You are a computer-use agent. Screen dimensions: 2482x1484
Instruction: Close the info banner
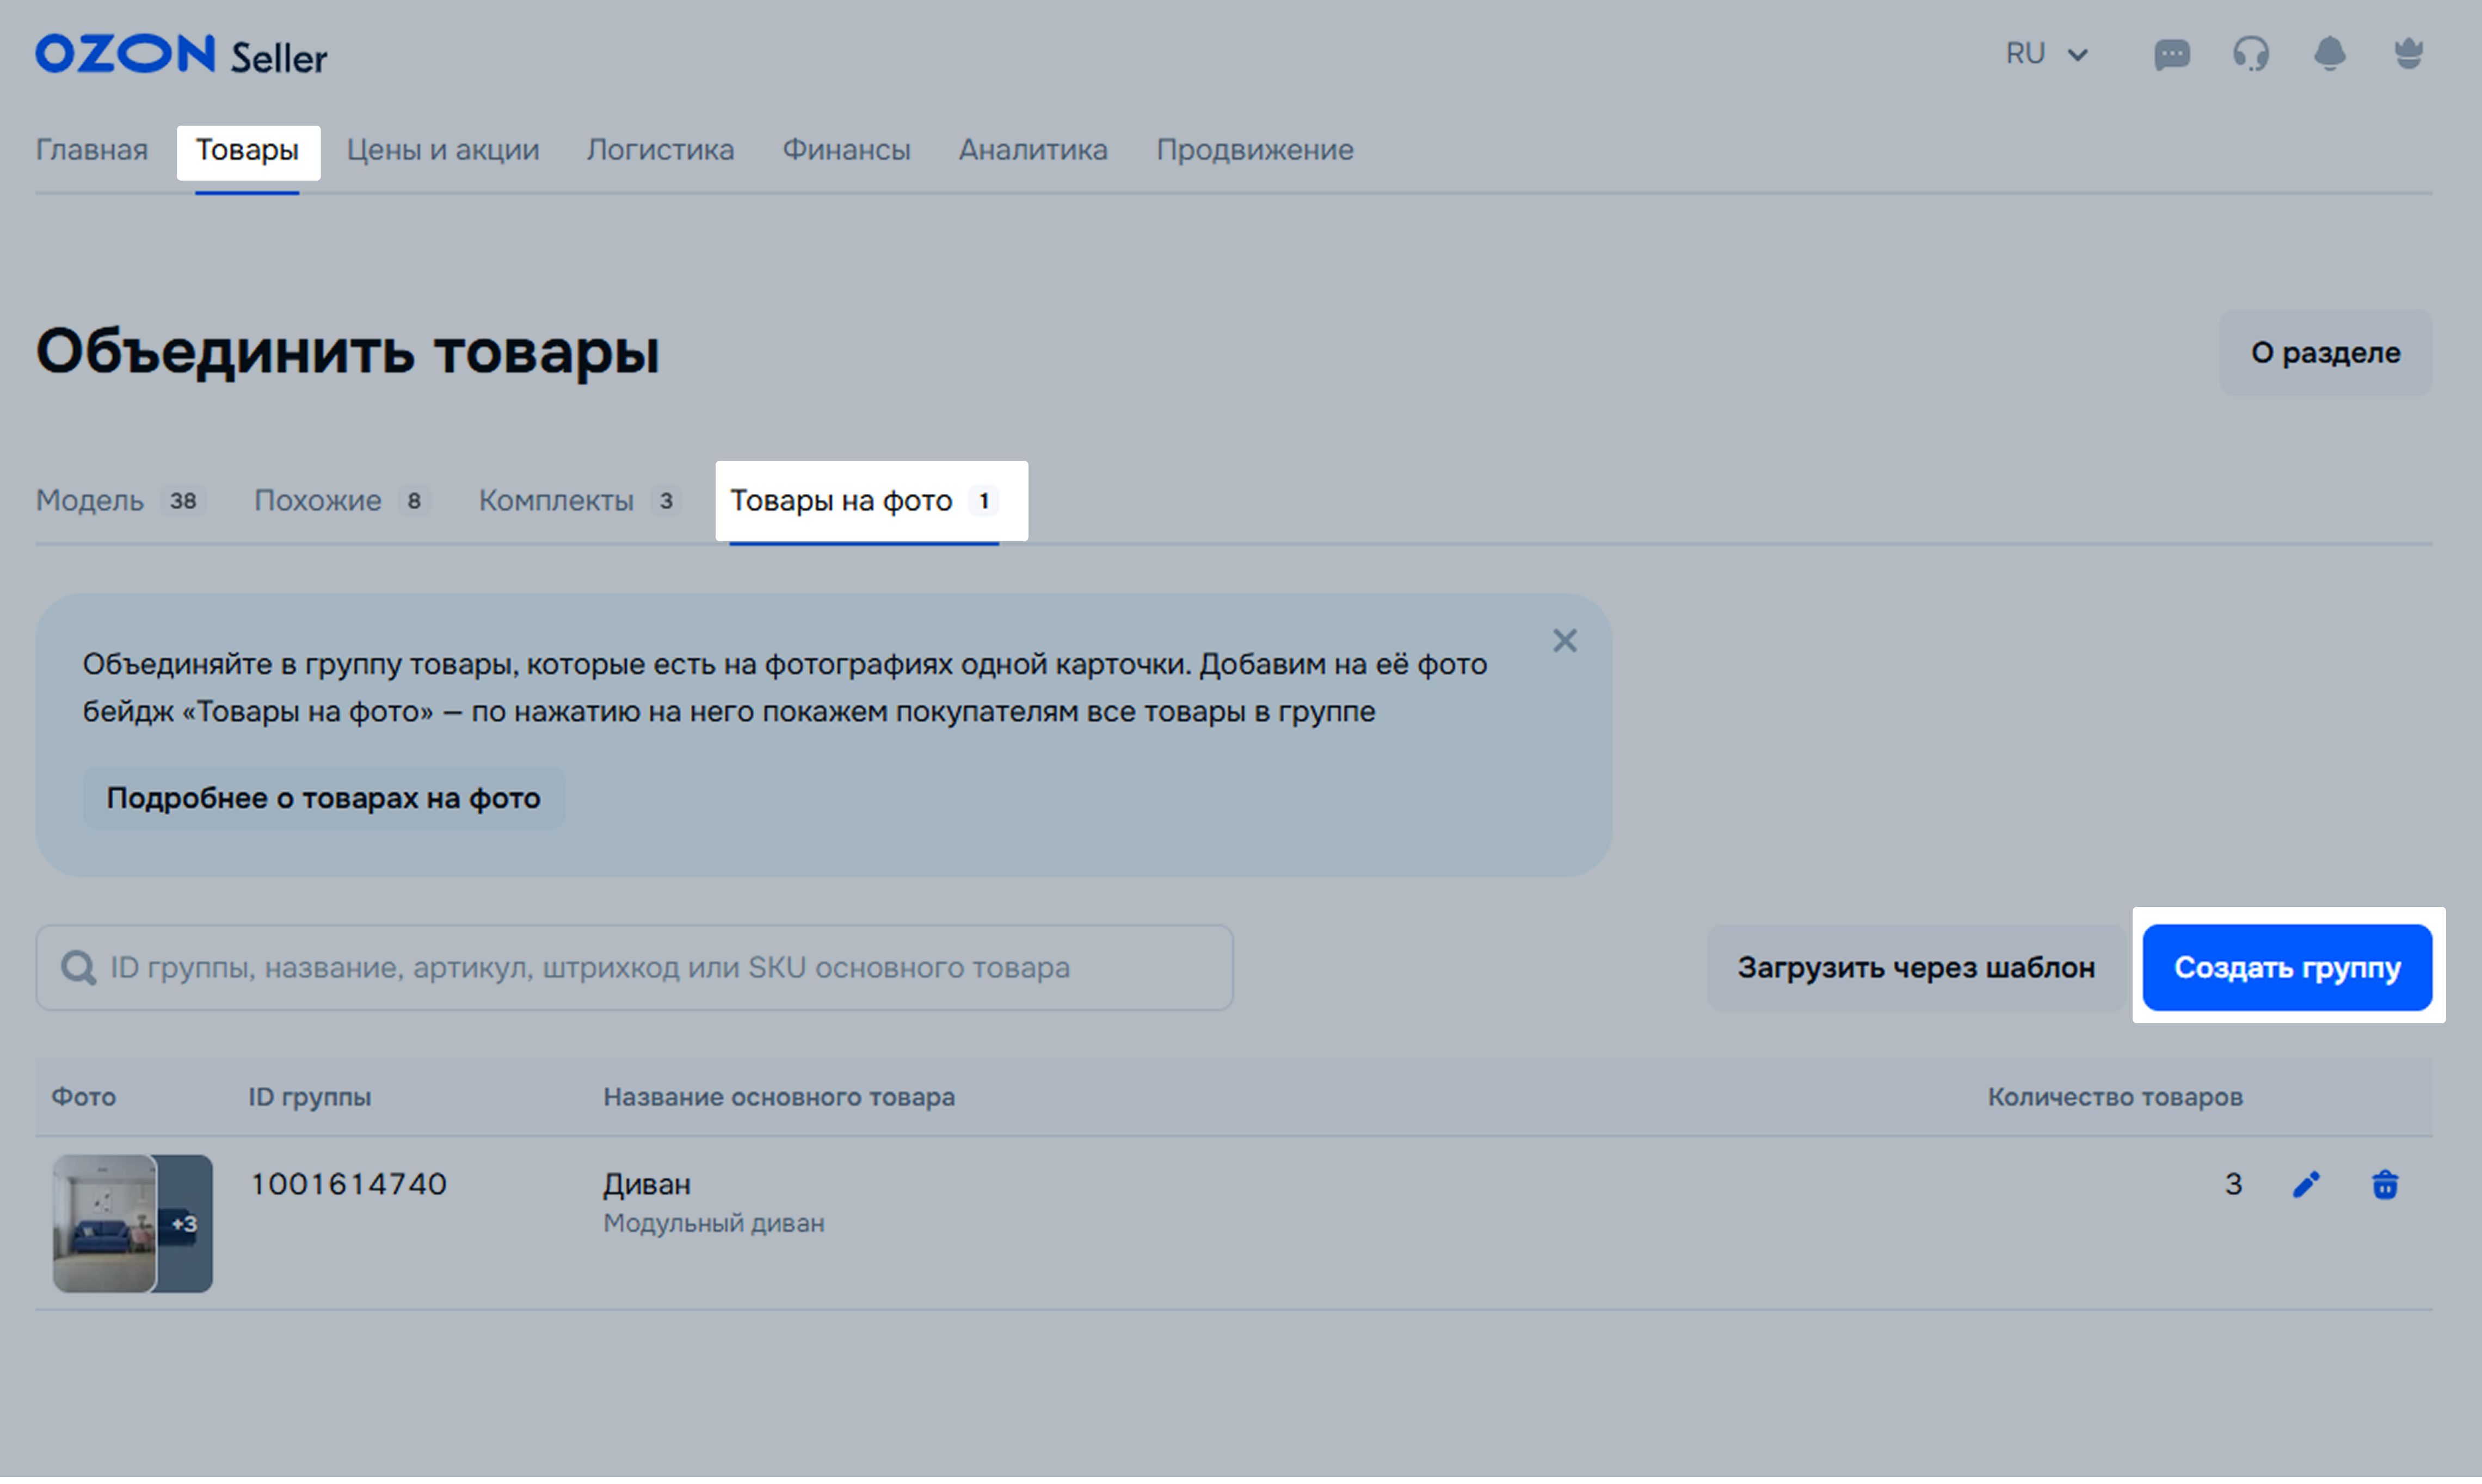[x=1565, y=641]
